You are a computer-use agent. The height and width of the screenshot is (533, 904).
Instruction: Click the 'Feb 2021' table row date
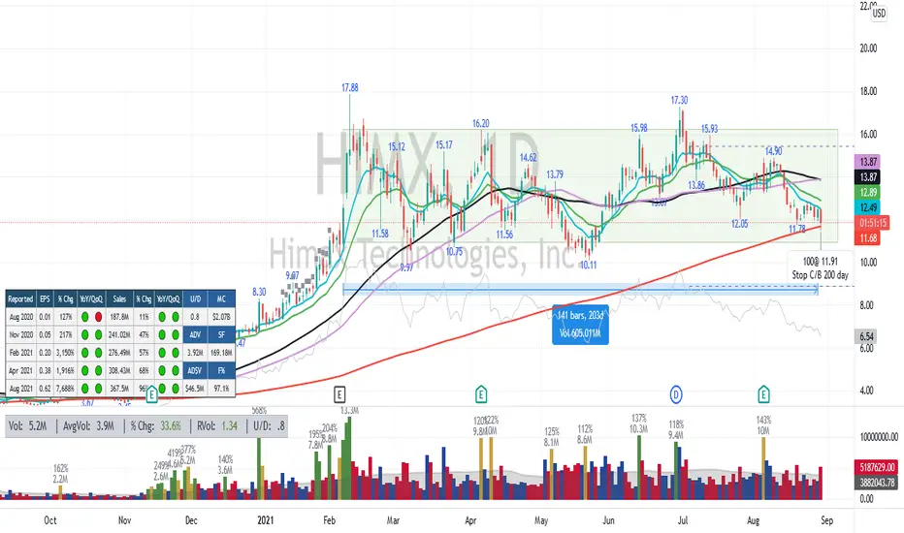(20, 353)
